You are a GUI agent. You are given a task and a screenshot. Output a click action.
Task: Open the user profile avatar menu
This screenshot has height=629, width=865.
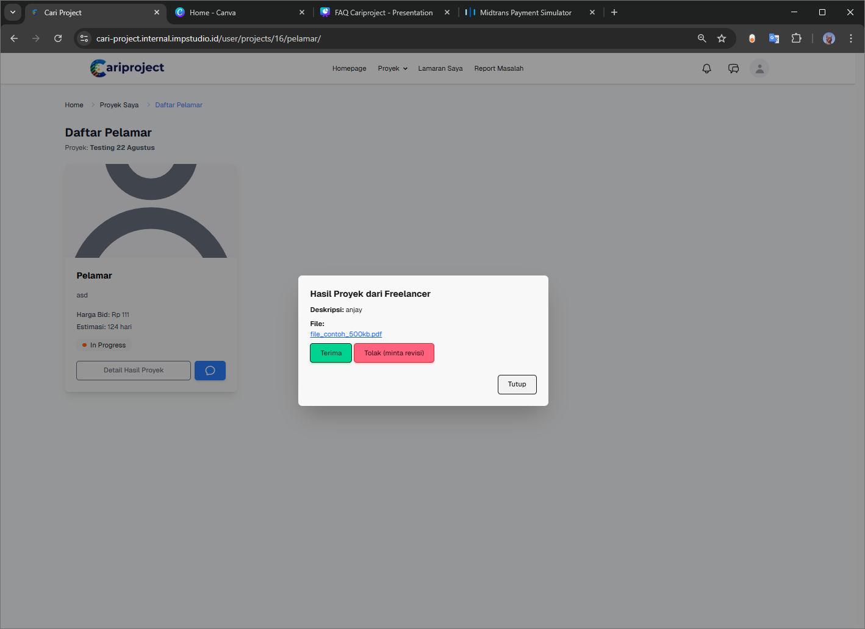pyautogui.click(x=759, y=69)
